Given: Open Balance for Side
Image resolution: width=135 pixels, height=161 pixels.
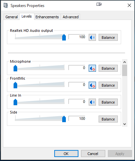Looking at the screenshot, I should (x=108, y=119).
